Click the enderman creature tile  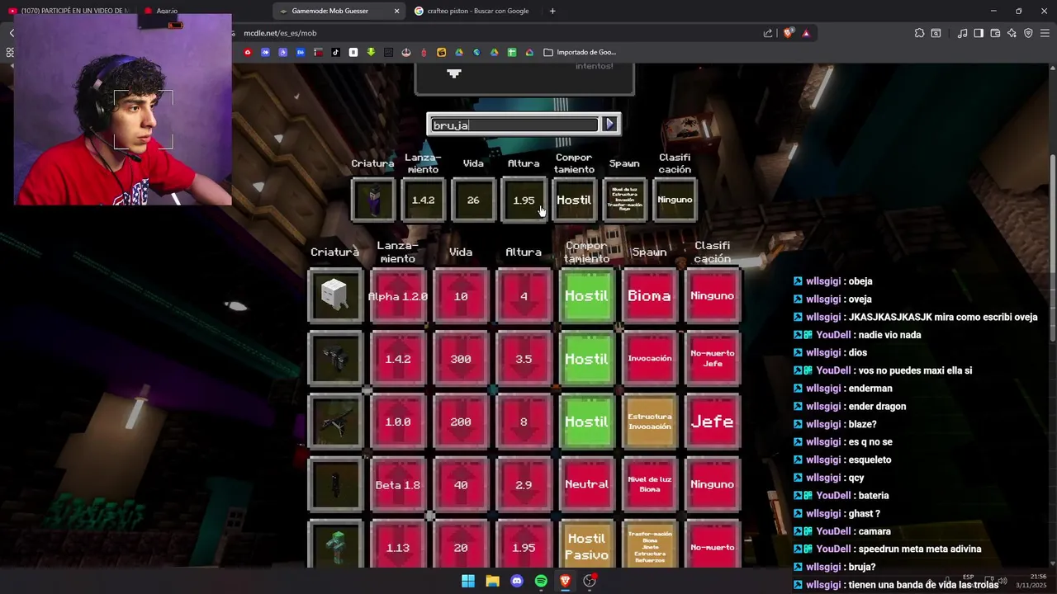(335, 484)
